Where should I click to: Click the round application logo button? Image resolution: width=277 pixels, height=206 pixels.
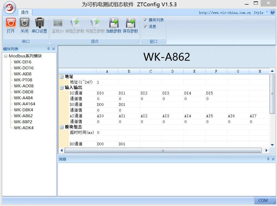tap(10, 8)
